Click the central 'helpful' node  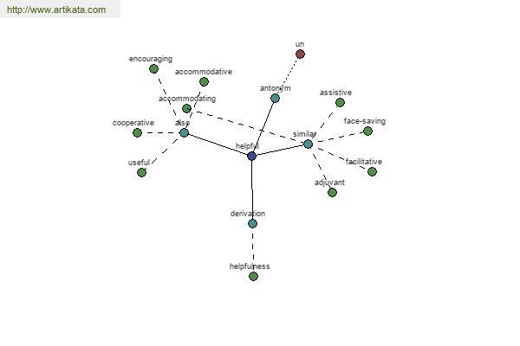(x=251, y=157)
